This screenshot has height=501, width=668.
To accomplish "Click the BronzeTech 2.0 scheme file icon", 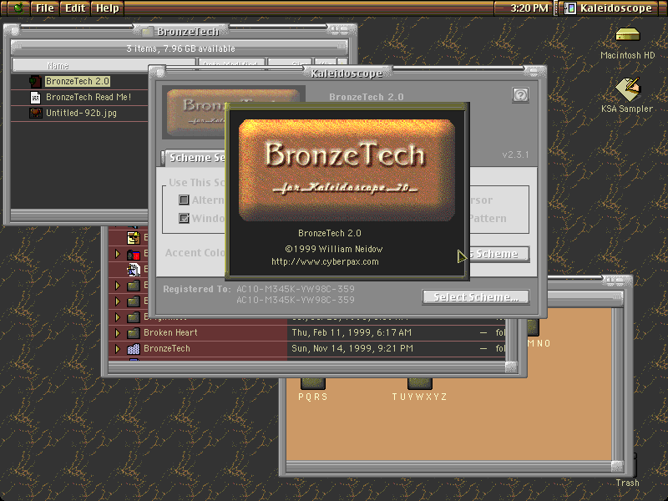I will point(35,81).
